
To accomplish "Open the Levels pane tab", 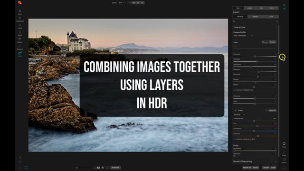I will (x=249, y=8).
